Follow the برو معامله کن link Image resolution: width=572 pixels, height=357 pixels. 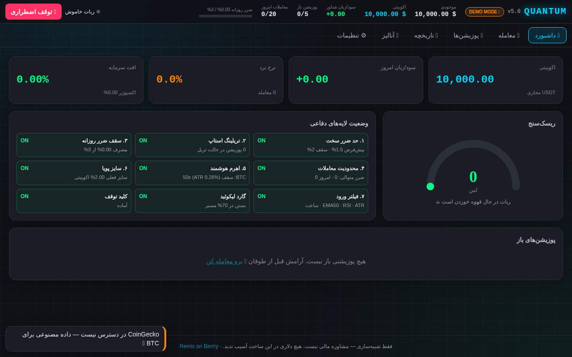click(224, 261)
